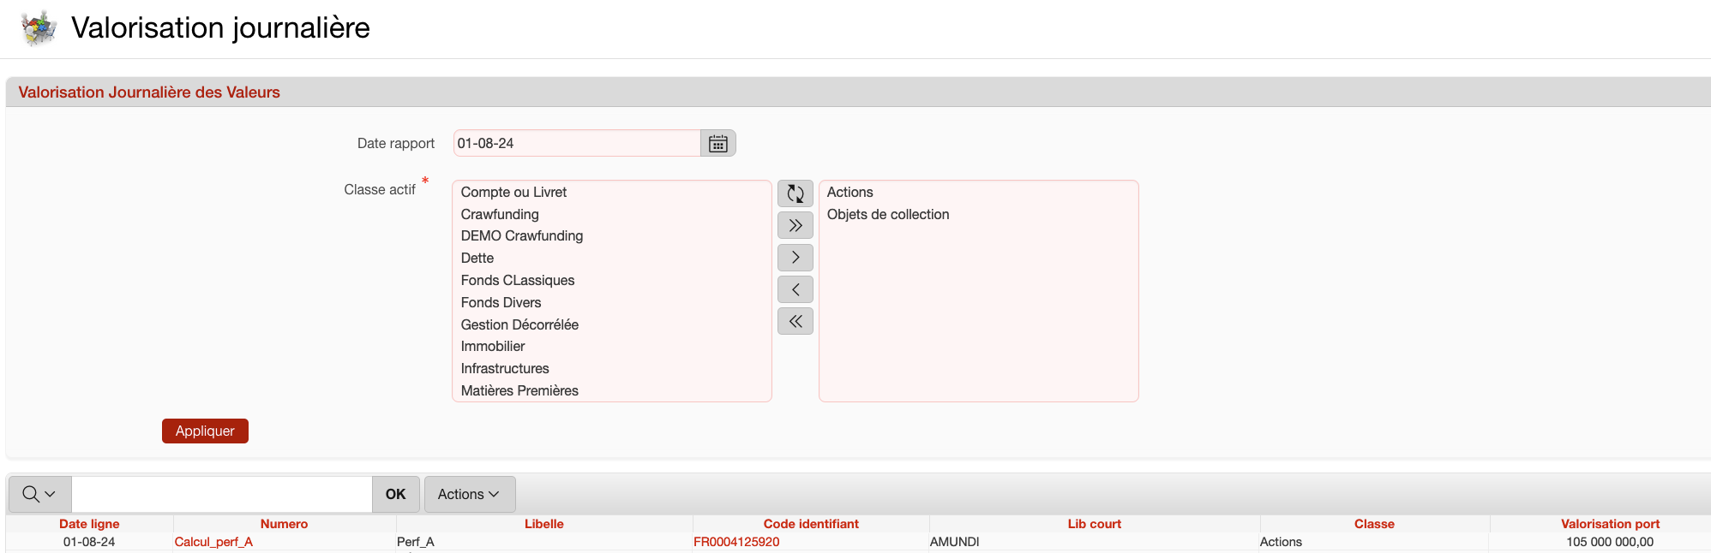Open the Calcul_perf_A link

(213, 542)
